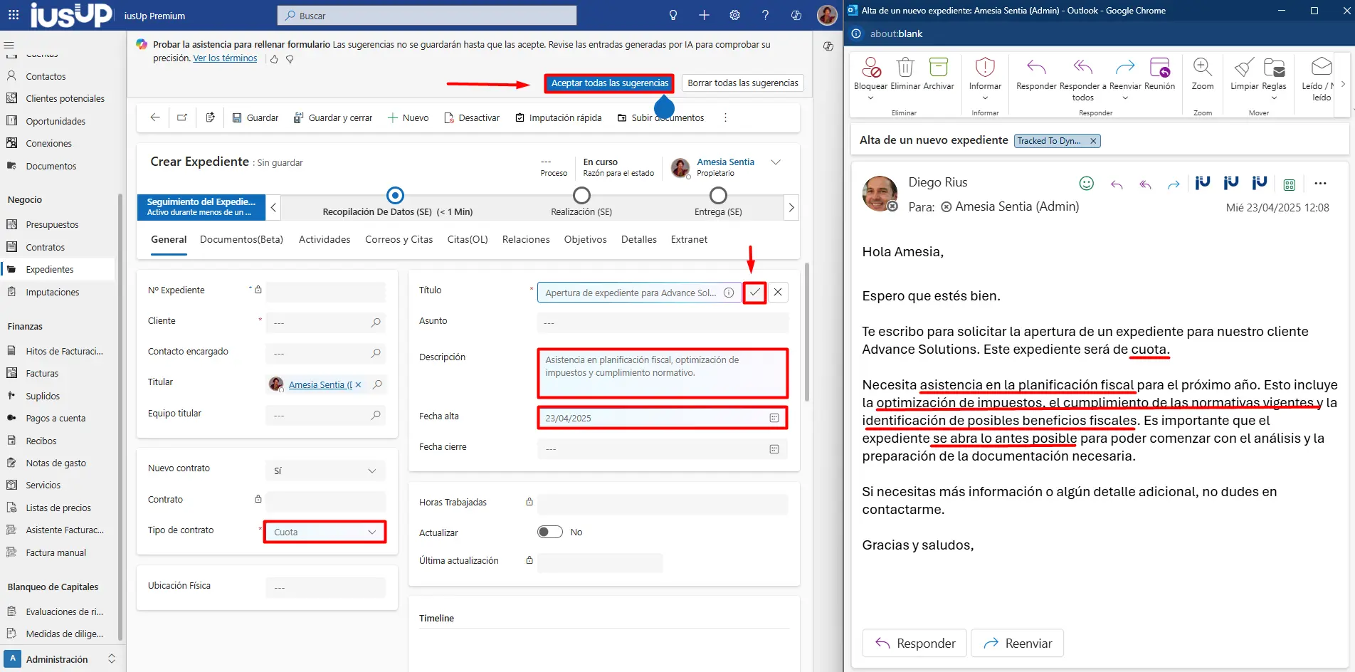Viewport: 1355px width, 672px height.
Task: Click Aceptar todas las sugerencias button
Action: click(x=609, y=83)
